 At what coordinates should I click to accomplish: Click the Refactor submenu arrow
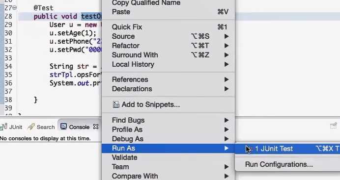tap(227, 46)
